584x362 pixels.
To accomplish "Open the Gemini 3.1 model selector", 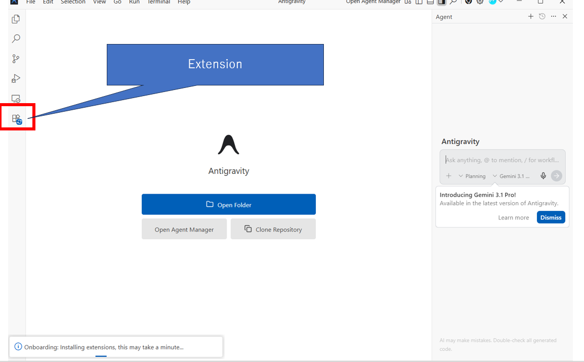I will coord(512,176).
